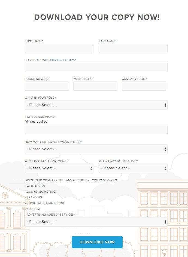Open the 'What is your role?' dropdown
Screen dimensions: 188x257
click(96, 105)
